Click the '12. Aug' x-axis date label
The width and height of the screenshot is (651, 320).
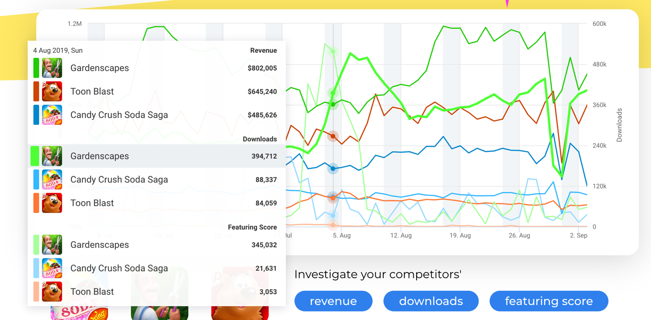401,236
